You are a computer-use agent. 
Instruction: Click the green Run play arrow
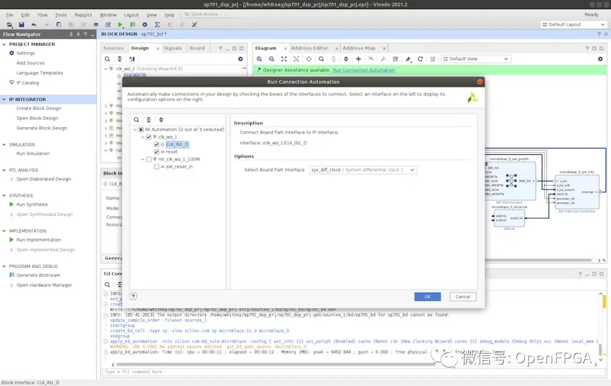[121, 24]
